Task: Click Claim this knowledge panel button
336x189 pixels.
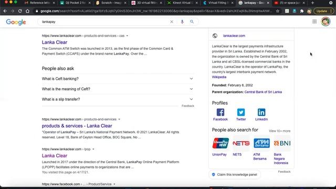Action: (235, 175)
